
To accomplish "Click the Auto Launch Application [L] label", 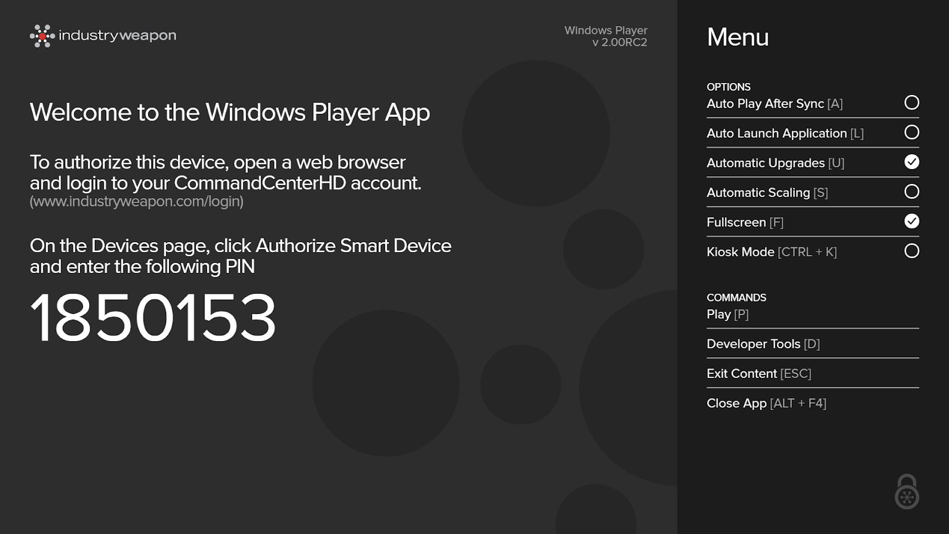I will point(785,133).
